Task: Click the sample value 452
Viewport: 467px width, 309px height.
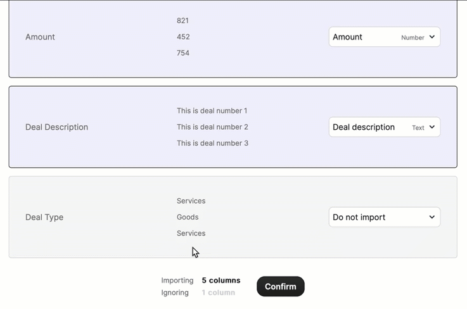Action: point(183,37)
